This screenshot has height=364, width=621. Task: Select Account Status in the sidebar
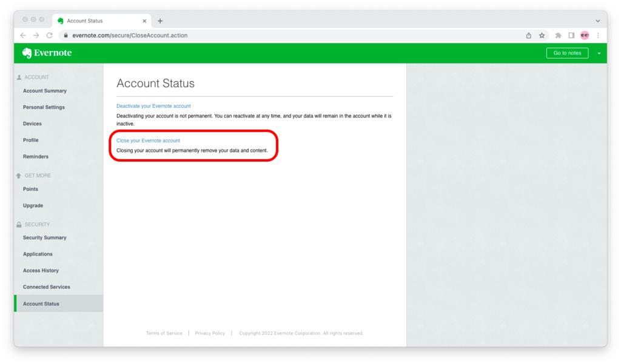point(59,303)
